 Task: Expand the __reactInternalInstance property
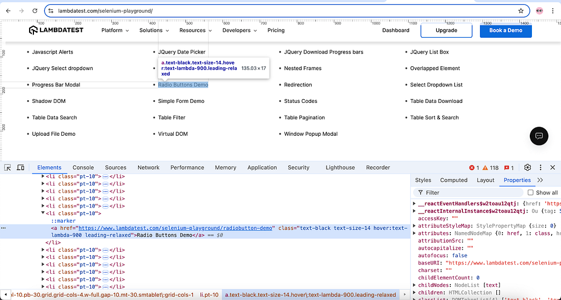[x=415, y=211]
